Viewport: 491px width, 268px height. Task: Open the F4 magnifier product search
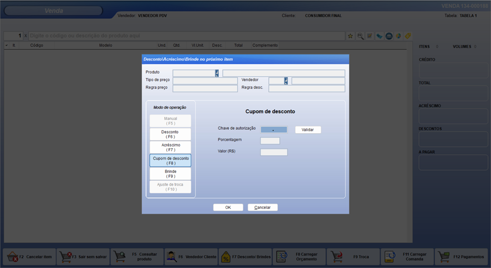click(x=360, y=36)
